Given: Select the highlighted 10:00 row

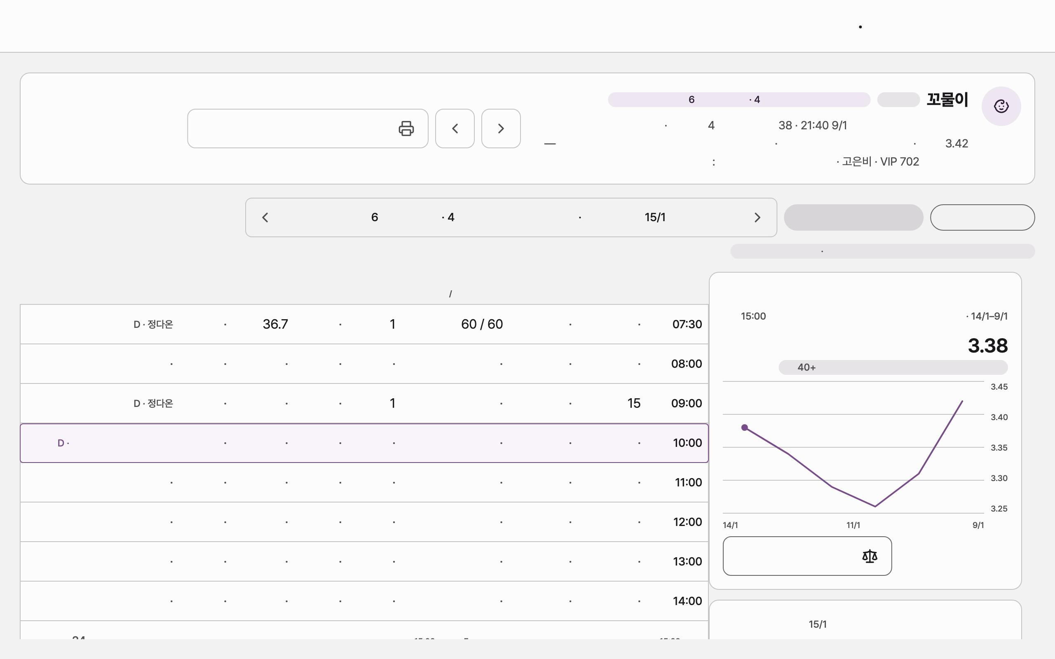Looking at the screenshot, I should (x=364, y=443).
